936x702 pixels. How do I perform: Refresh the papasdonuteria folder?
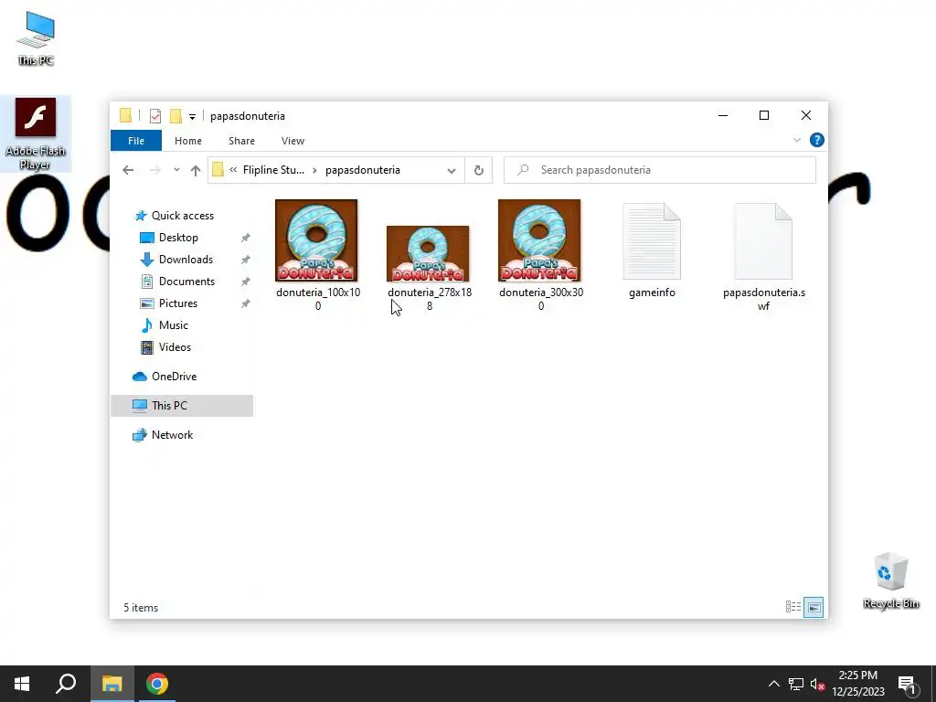coord(479,171)
